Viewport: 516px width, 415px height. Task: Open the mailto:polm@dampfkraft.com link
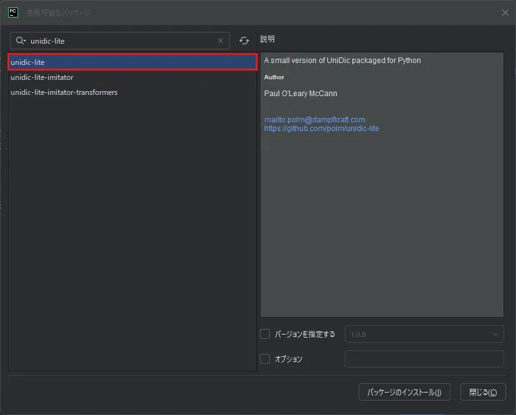(x=315, y=119)
